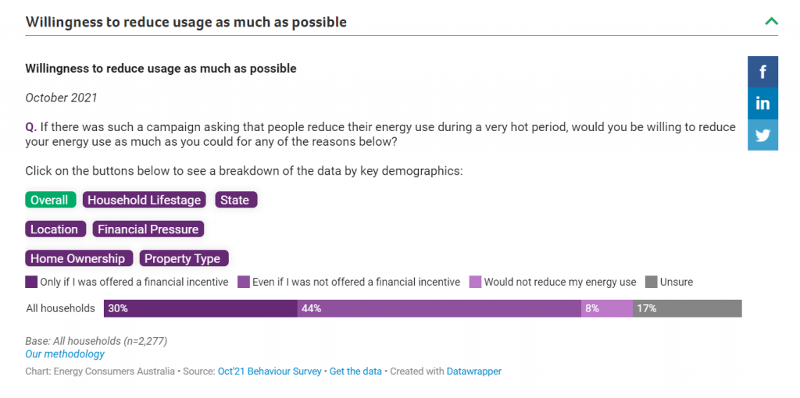
Task: Click the dark purple financial incentive legend swatch
Action: [31, 282]
